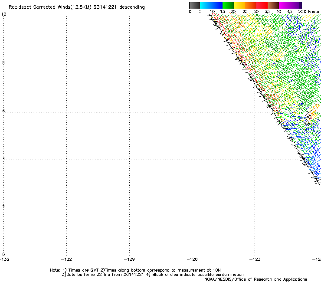Image resolution: width=321 pixels, height=282 pixels.
Task: Click the legend label "30"
Action: pos(256,12)
